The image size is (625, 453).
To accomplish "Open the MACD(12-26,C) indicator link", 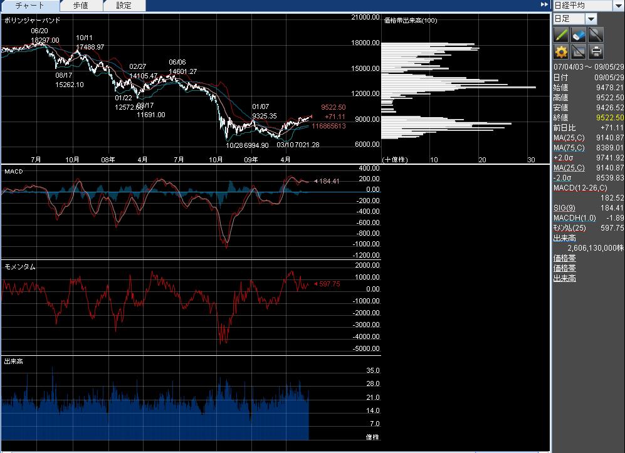I will pos(580,188).
